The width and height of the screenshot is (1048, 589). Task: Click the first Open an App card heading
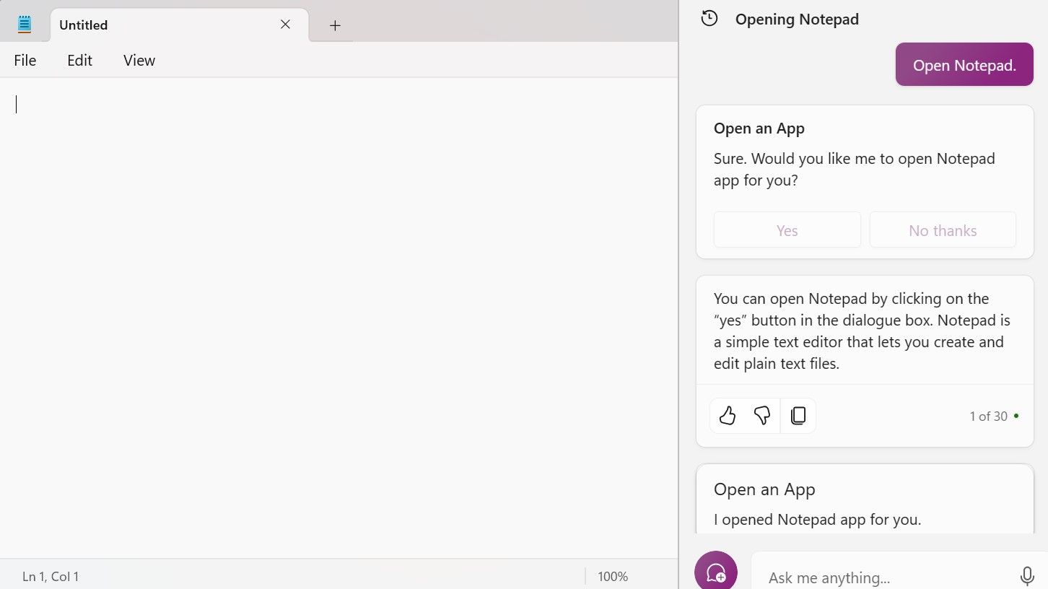click(759, 128)
